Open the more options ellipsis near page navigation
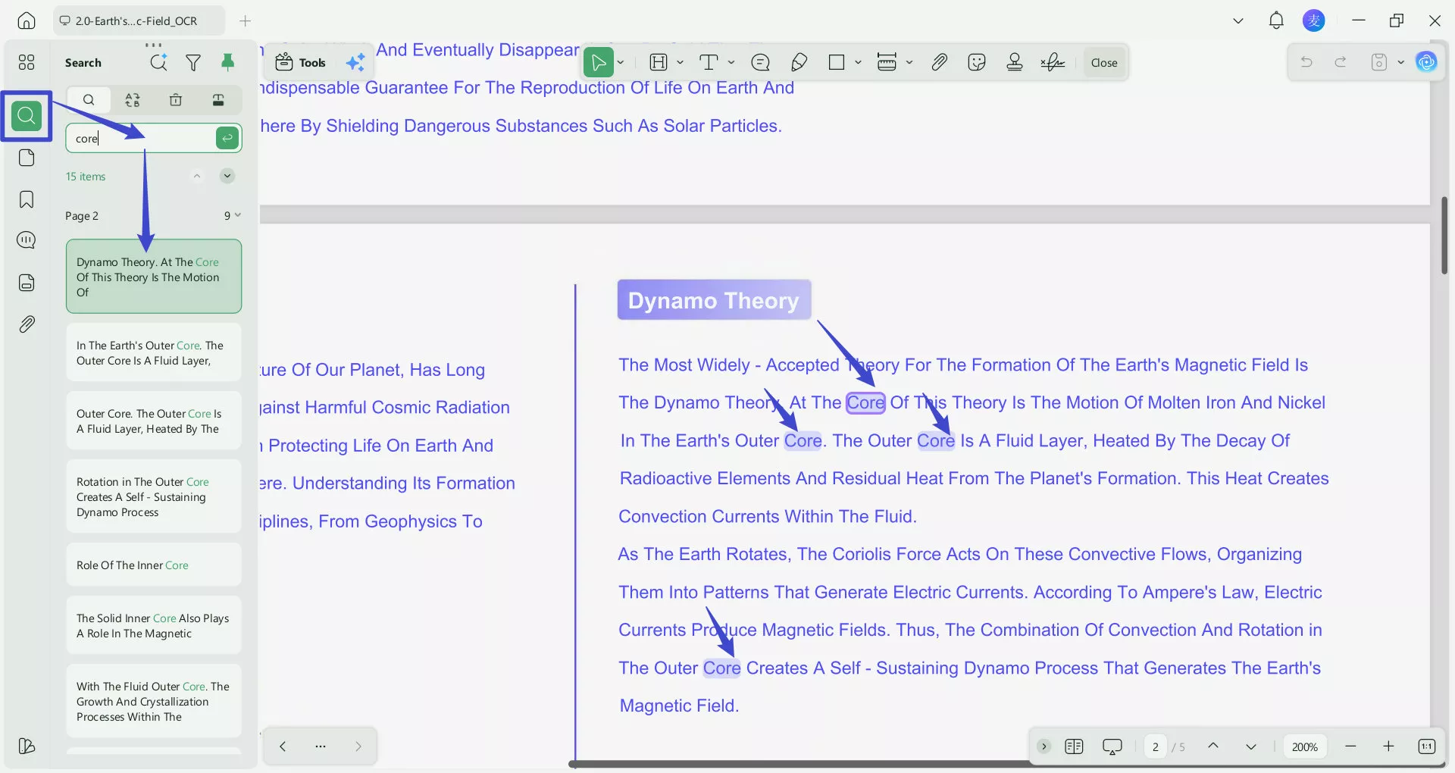The height and width of the screenshot is (773, 1455). [x=320, y=746]
